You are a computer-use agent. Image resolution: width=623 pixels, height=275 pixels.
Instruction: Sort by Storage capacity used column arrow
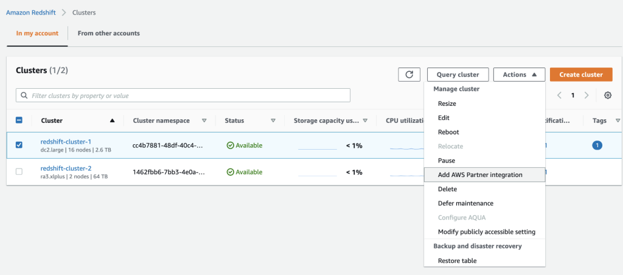tap(365, 120)
